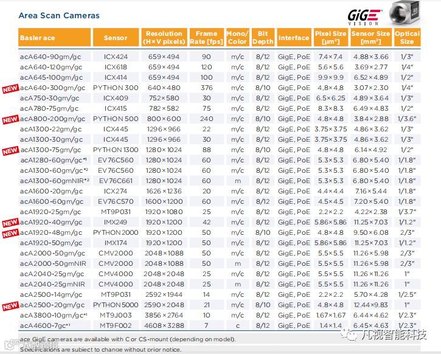Select model acA640-120gm/gc
This screenshot has width=441, height=354.
(x=51, y=67)
